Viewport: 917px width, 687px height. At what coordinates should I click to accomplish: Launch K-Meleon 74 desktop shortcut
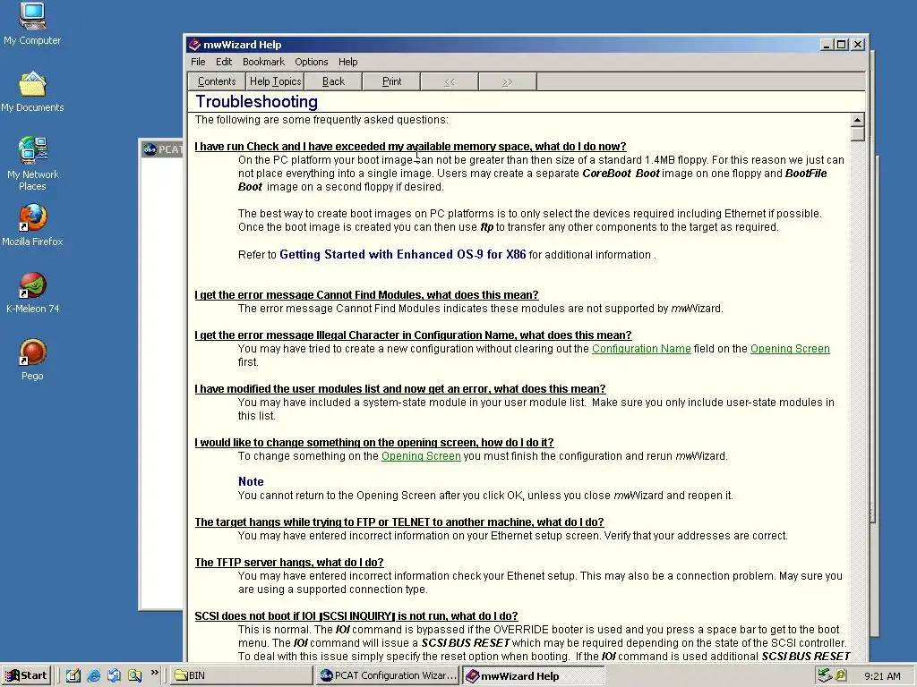33,293
